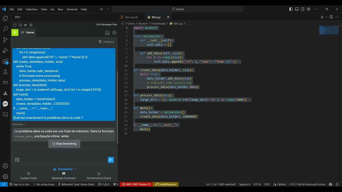
Task: Open the Extensions view with 2 badge
Action: (x=5, y=61)
